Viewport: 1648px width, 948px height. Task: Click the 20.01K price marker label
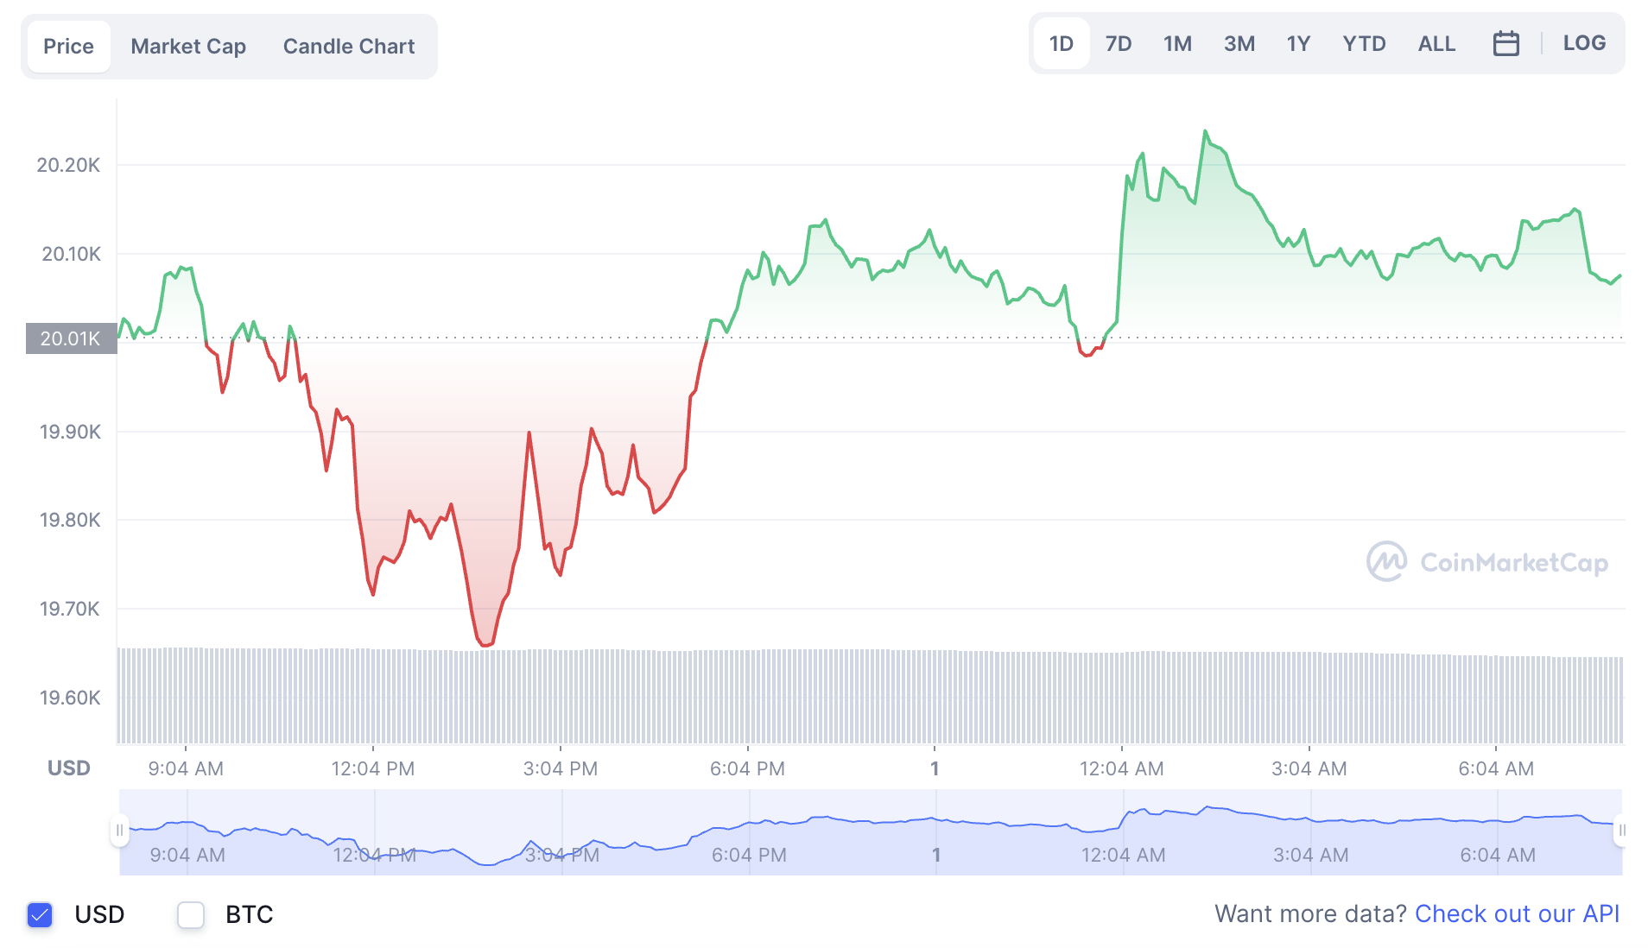tap(71, 338)
